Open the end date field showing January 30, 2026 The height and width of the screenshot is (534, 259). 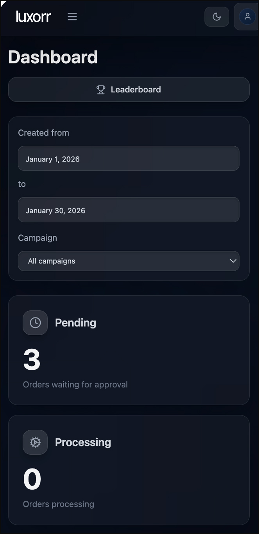click(x=129, y=210)
